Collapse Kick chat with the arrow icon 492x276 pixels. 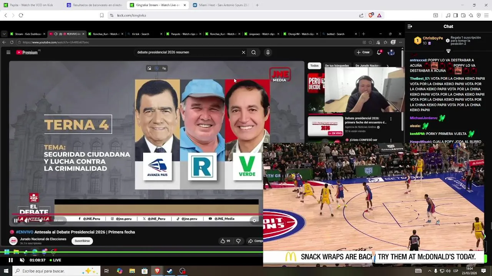[410, 26]
